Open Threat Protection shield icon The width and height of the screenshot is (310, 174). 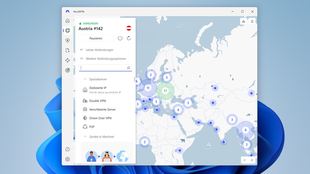(x=67, y=40)
